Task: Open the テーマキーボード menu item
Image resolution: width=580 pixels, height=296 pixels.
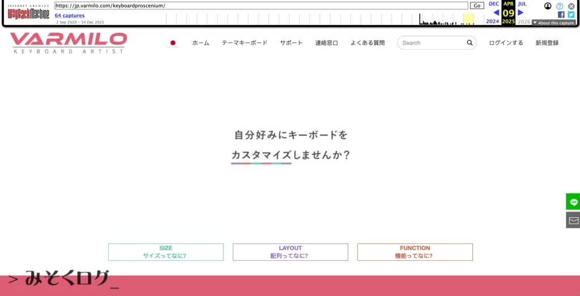Action: click(244, 43)
